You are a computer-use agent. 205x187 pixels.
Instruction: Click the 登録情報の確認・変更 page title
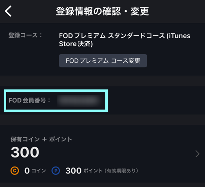pyautogui.click(x=102, y=11)
